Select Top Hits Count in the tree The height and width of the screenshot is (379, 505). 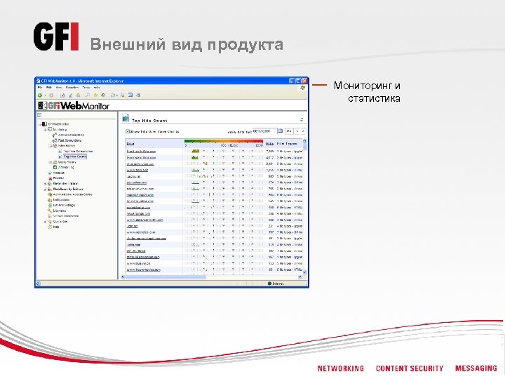point(75,157)
